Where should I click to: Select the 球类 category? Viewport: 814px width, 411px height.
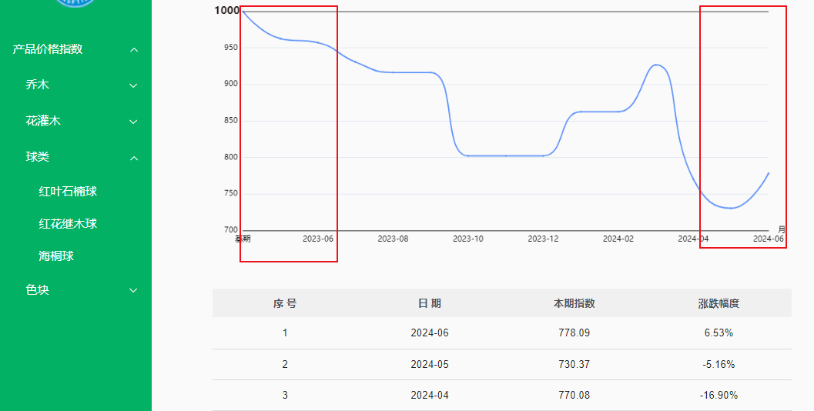38,157
